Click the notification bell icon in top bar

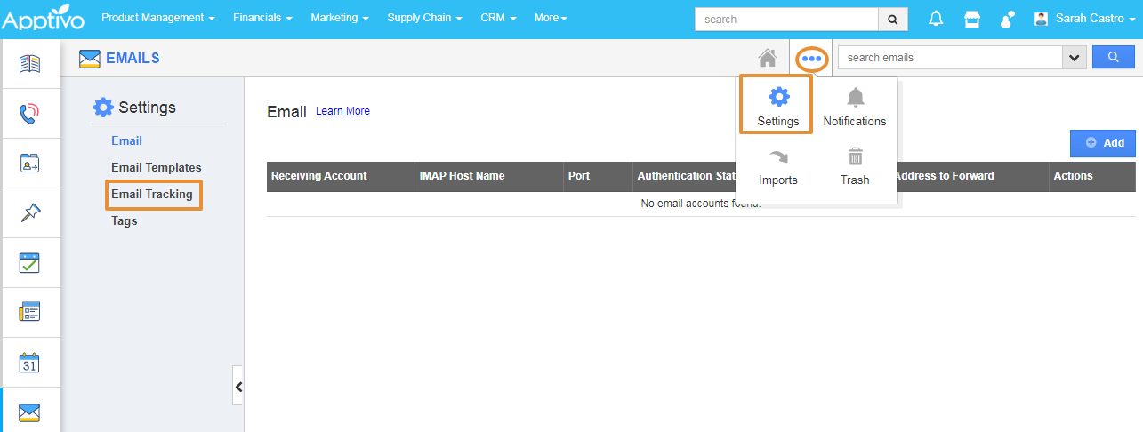[936, 19]
